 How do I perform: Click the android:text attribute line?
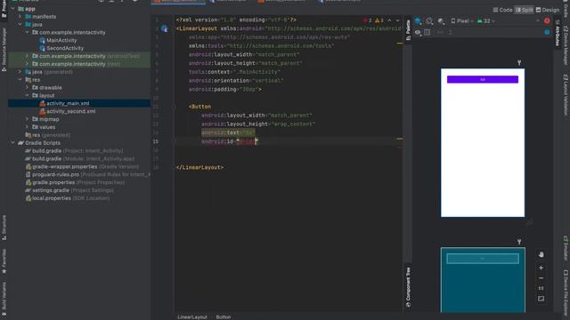coord(228,132)
